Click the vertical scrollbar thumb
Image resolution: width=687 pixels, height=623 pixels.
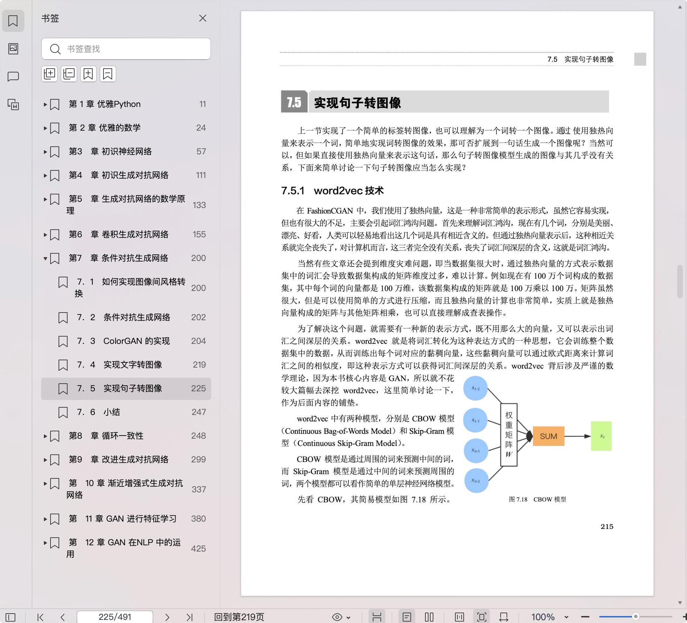pyautogui.click(x=680, y=282)
